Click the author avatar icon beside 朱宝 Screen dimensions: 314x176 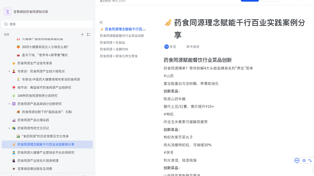click(x=166, y=46)
